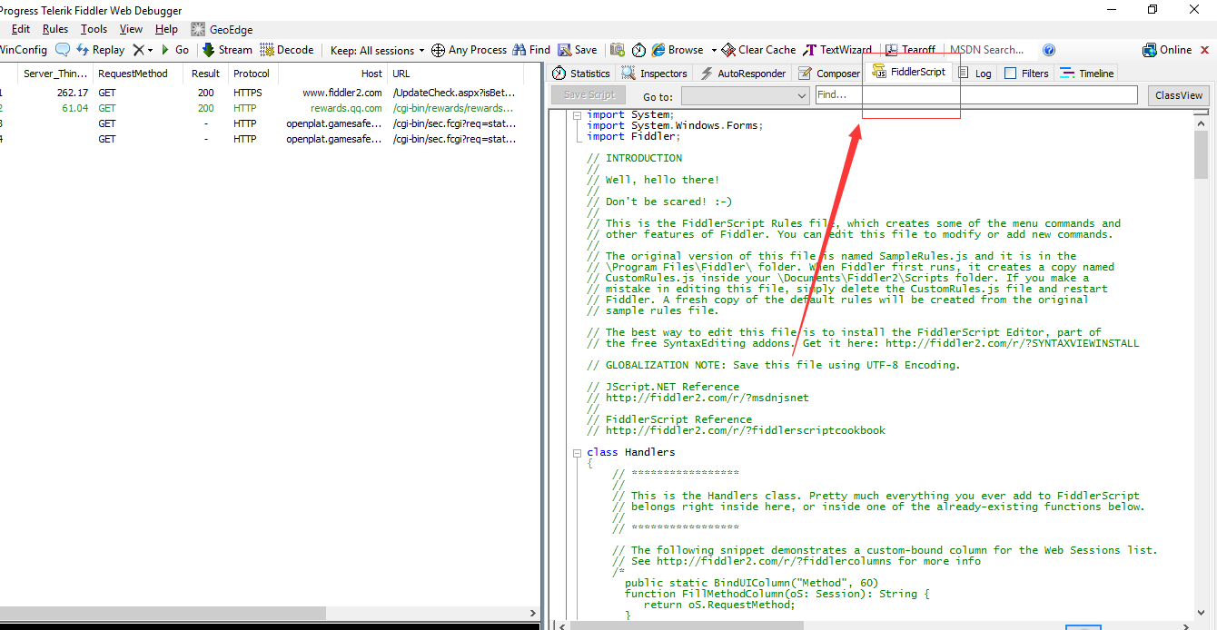Tearoff the inspectors window
The image size is (1217, 630).
[909, 50]
